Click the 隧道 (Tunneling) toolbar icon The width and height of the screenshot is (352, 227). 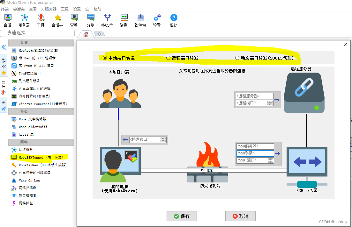tap(124, 20)
